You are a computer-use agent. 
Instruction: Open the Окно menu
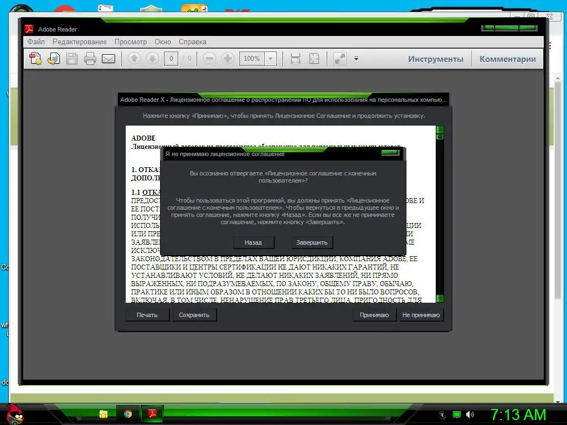click(163, 42)
